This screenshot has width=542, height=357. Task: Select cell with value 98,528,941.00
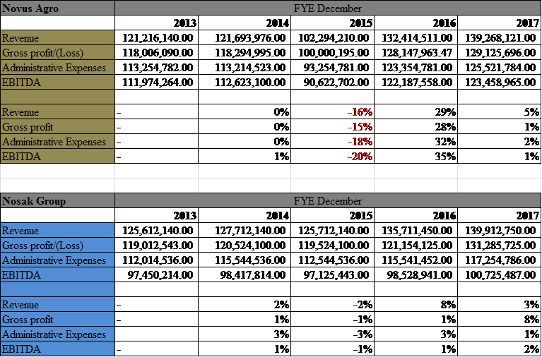tap(416, 275)
